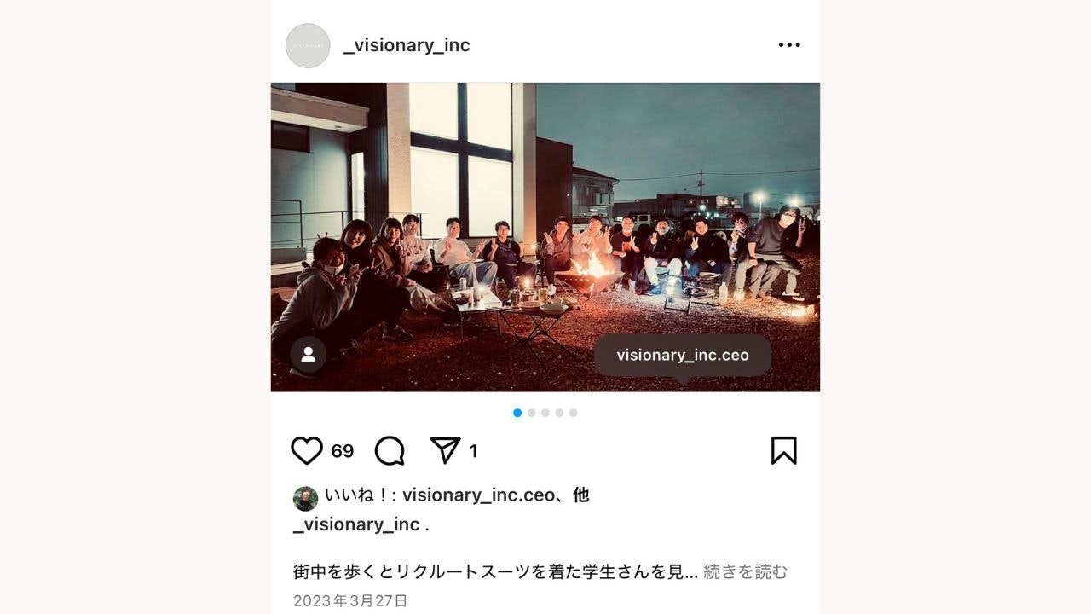The image size is (1091, 614).
Task: Show tagged people via person icon
Action: tap(309, 354)
